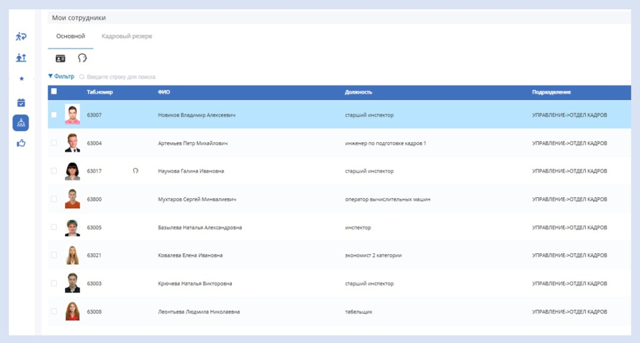
Task: Select the team hierarchy sidebar icon
Action: tap(21, 123)
